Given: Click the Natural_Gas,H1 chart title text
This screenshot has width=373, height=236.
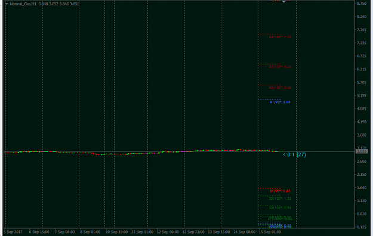Looking at the screenshot, I should pos(23,4).
